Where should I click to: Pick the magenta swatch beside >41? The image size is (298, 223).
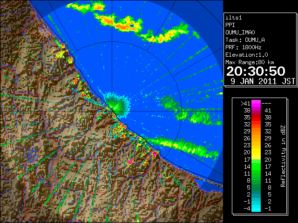(256, 104)
